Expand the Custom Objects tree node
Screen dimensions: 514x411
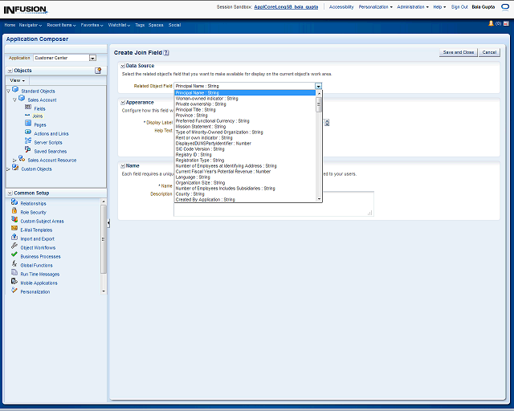(8, 169)
